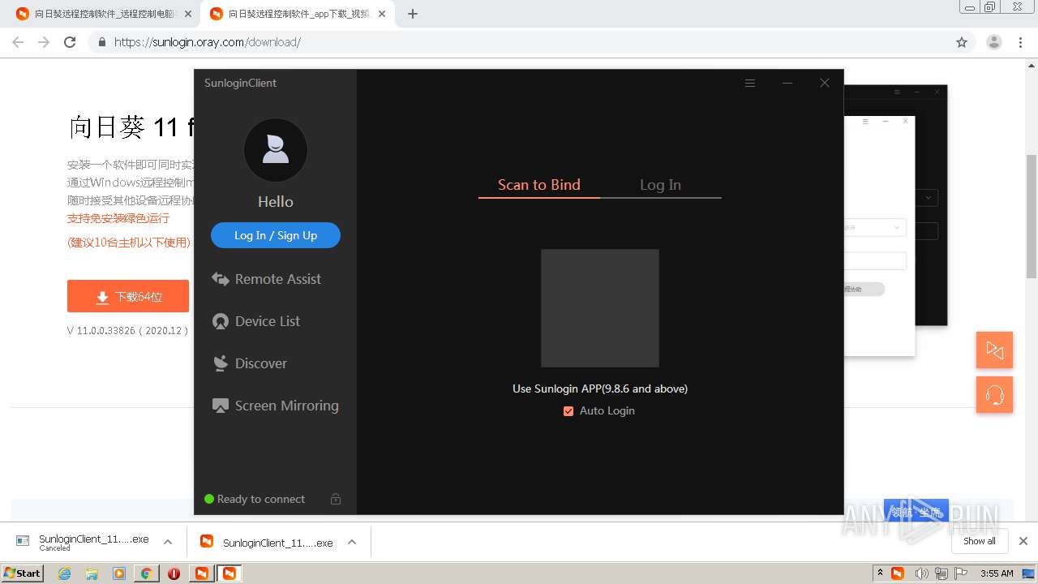
Task: Uncheck the Auto Login checkbox
Action: 568,411
